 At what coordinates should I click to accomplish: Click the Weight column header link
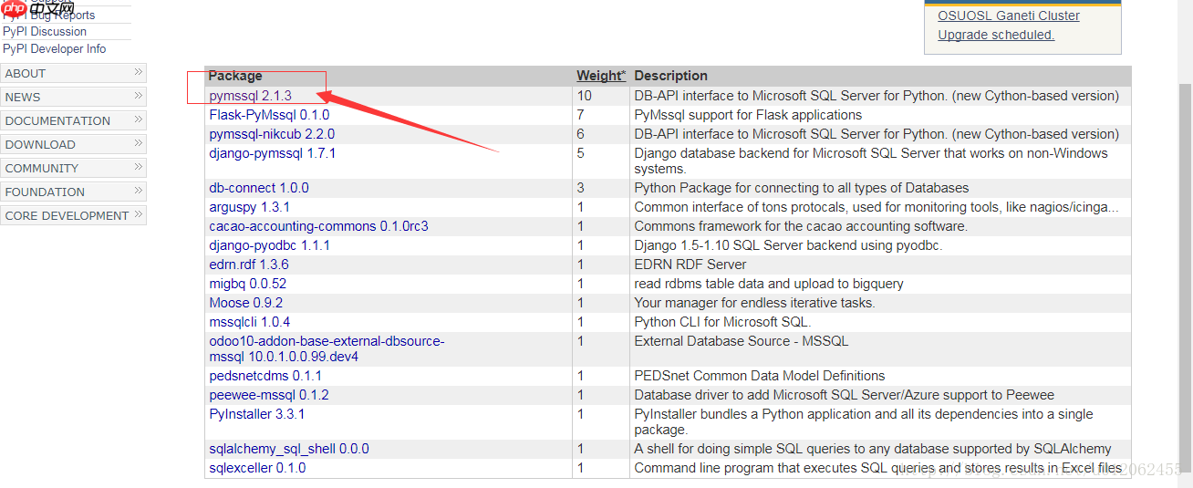[x=601, y=76]
